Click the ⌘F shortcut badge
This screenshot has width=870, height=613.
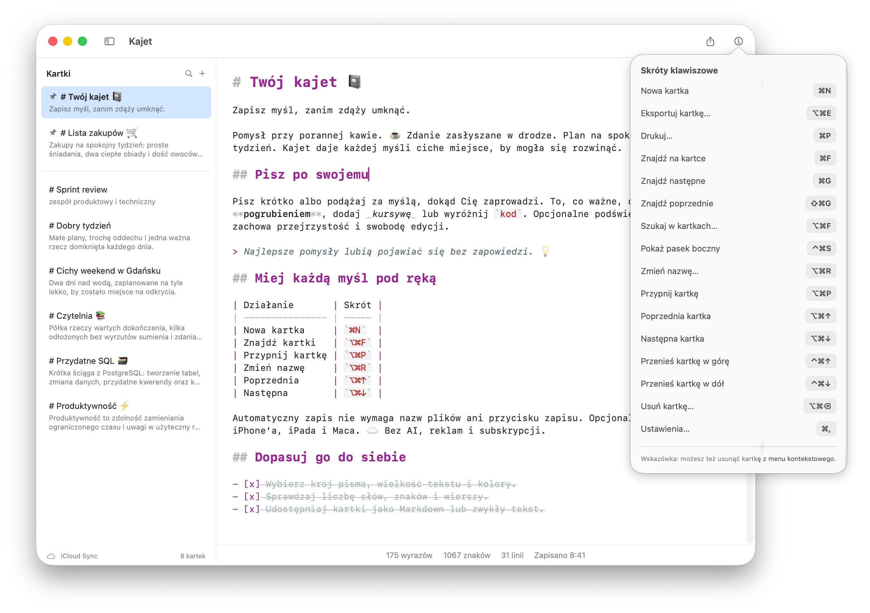pos(825,158)
